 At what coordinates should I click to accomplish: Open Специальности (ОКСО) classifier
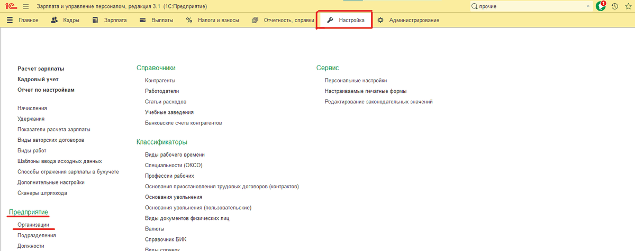coord(174,165)
